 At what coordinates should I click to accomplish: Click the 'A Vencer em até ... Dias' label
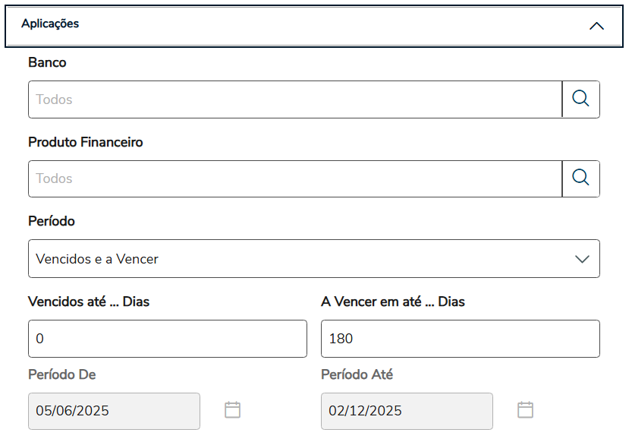392,302
